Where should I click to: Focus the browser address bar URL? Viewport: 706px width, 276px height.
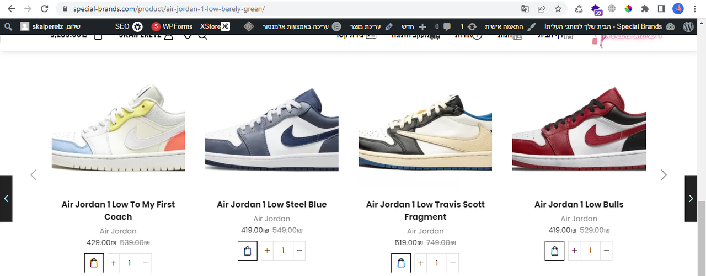click(x=169, y=9)
